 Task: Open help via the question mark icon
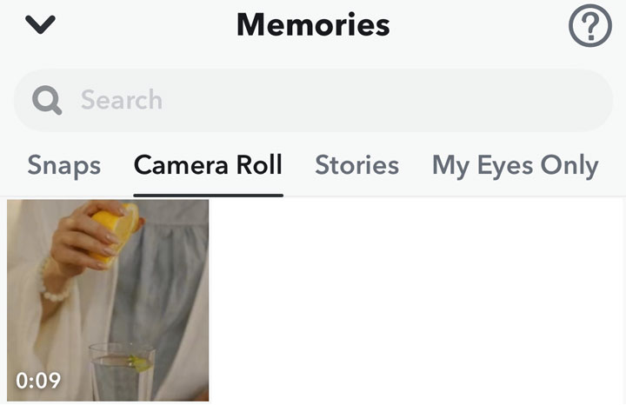click(x=590, y=26)
